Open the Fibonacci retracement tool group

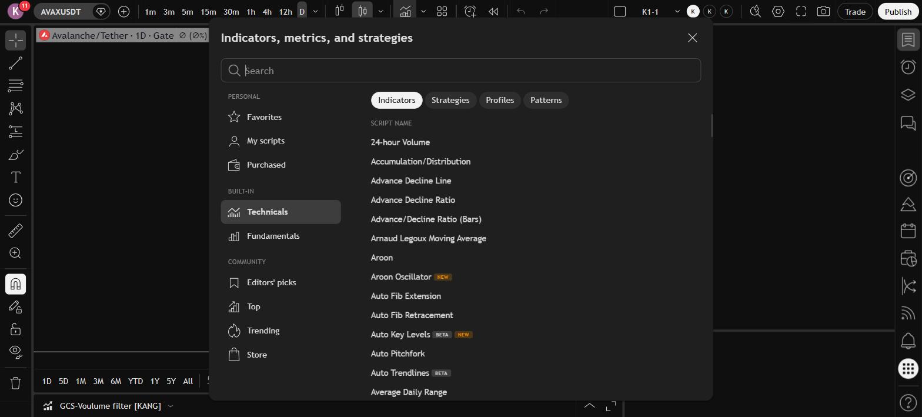click(x=15, y=86)
